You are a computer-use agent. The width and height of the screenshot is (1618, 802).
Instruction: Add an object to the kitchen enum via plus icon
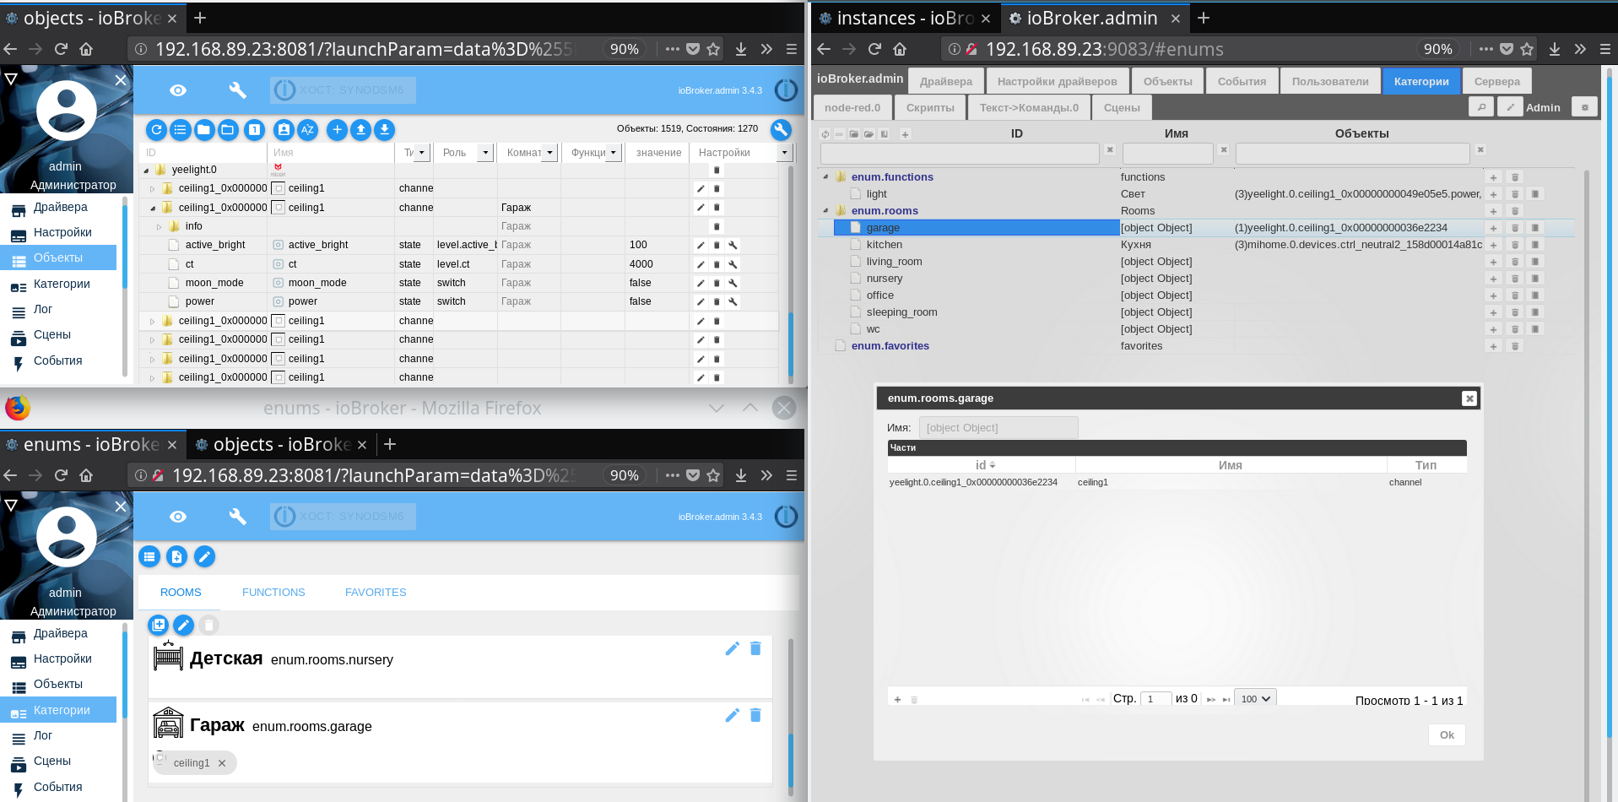click(1493, 245)
